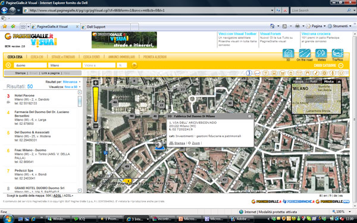This screenshot has height=223, width=357.
Task: Show Traffico traffic overlay
Action: [337, 54]
